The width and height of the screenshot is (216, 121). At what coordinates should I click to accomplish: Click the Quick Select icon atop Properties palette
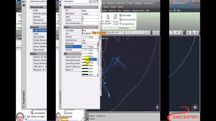pos(97,1)
